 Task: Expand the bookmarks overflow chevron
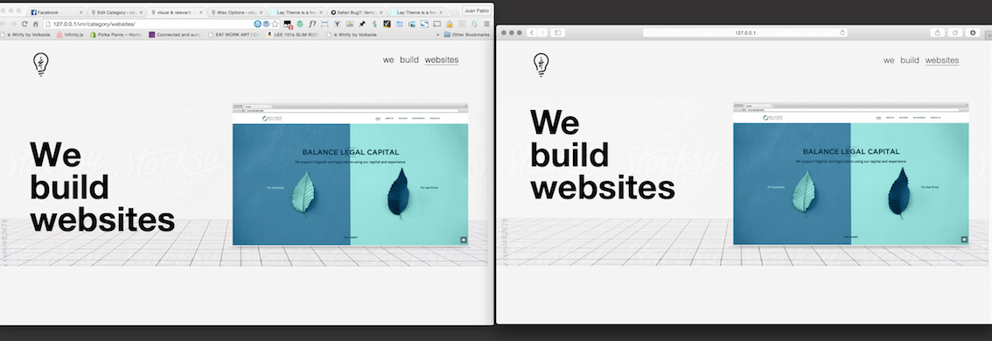[437, 35]
